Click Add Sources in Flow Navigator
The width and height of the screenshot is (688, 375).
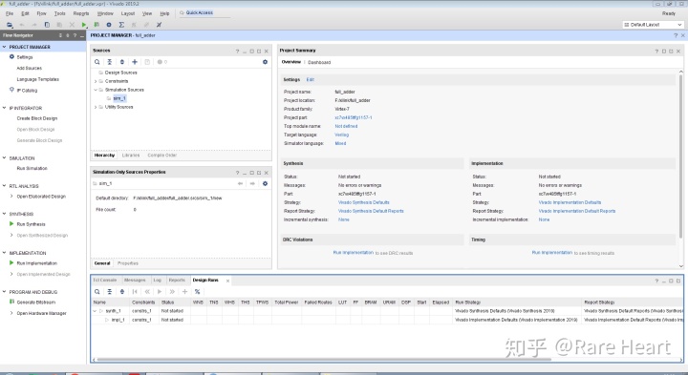tap(29, 69)
